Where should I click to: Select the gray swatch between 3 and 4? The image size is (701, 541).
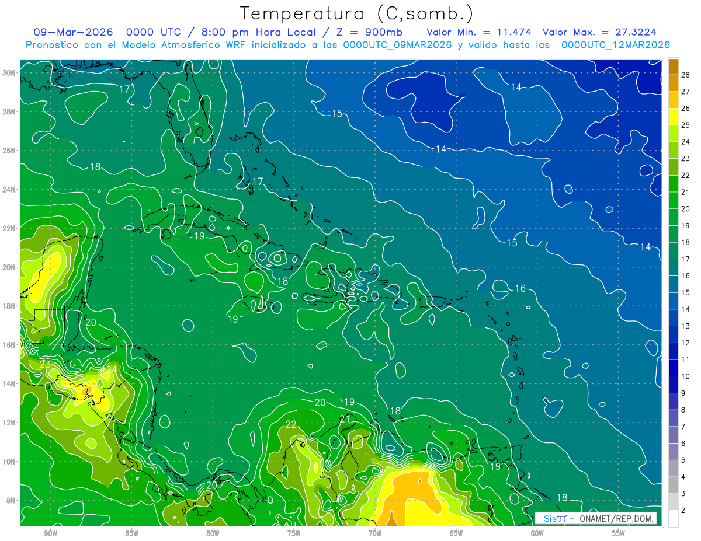tap(674, 485)
